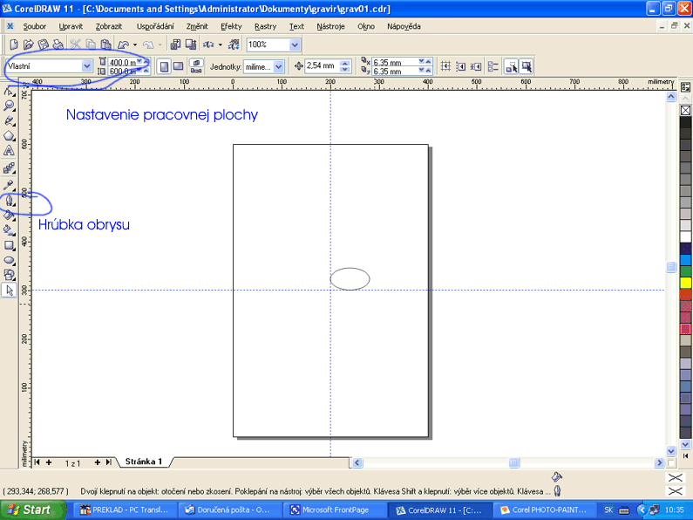The height and width of the screenshot is (520, 693).
Task: Switch page to landscape orientation
Action: tap(178, 67)
